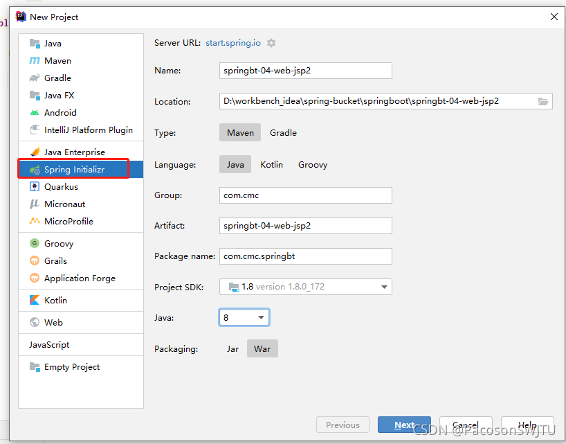Choose Kotlin in the left project list
The width and height of the screenshot is (566, 444).
tap(81, 300)
